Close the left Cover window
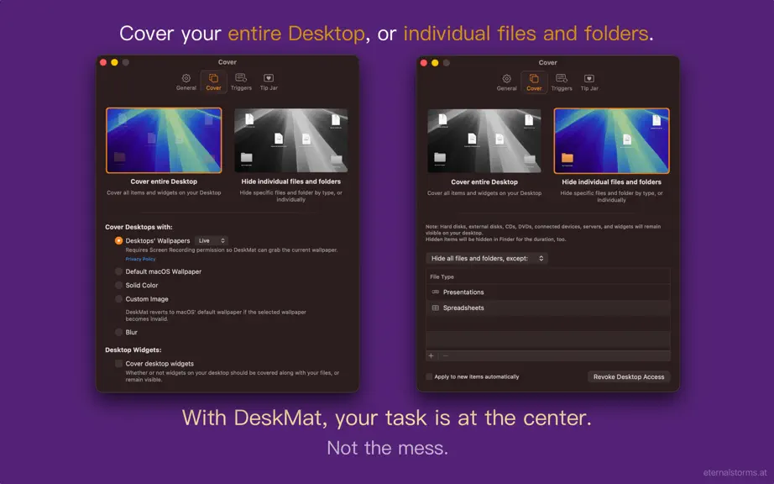The height and width of the screenshot is (484, 774). pos(103,62)
